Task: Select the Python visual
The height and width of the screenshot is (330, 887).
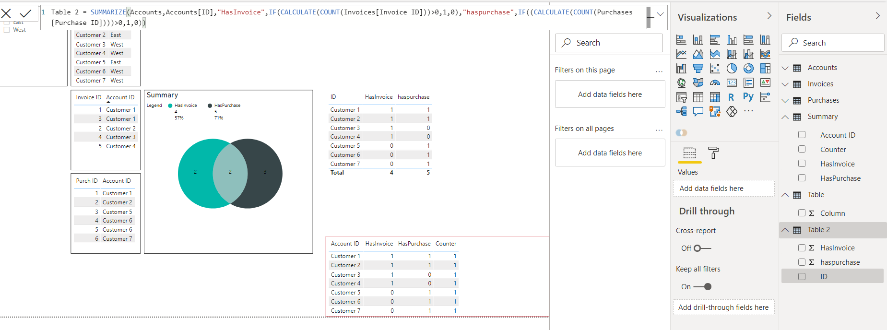Action: [x=748, y=97]
